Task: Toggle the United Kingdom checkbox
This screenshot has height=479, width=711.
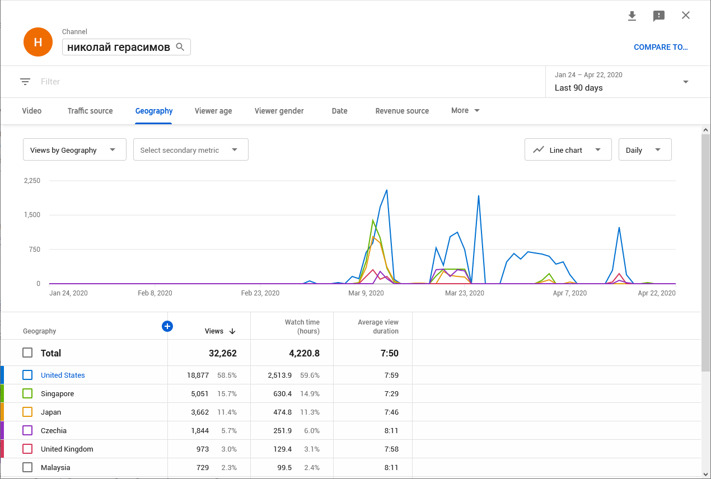Action: click(x=27, y=449)
